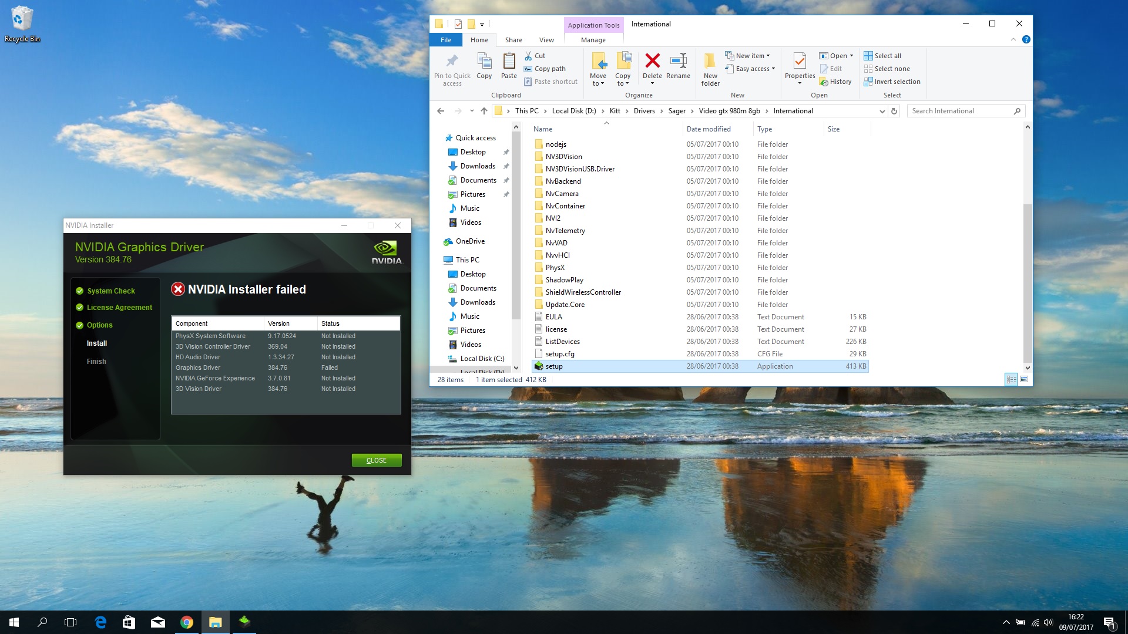Screen dimensions: 1128x634
Task: Go up one folder level
Action: click(484, 111)
